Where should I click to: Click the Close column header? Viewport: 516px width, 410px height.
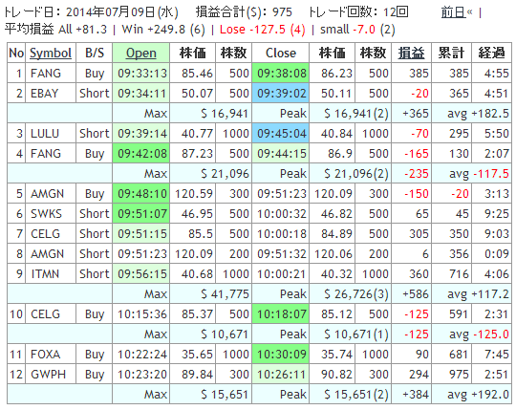click(x=281, y=53)
